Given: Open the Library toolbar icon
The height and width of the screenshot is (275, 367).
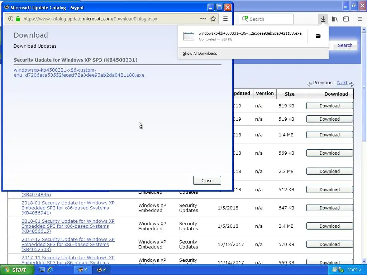Looking at the screenshot, I should (x=335, y=19).
